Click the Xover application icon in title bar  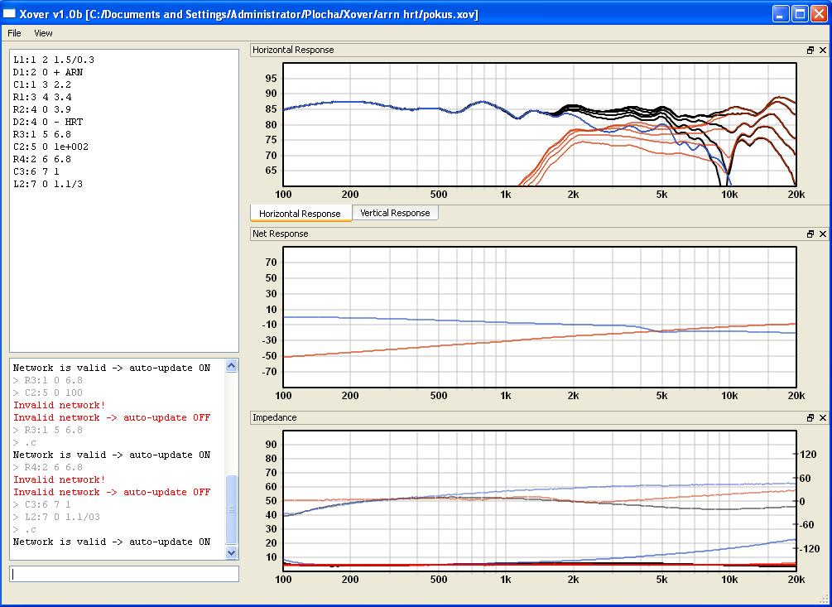(x=10, y=14)
